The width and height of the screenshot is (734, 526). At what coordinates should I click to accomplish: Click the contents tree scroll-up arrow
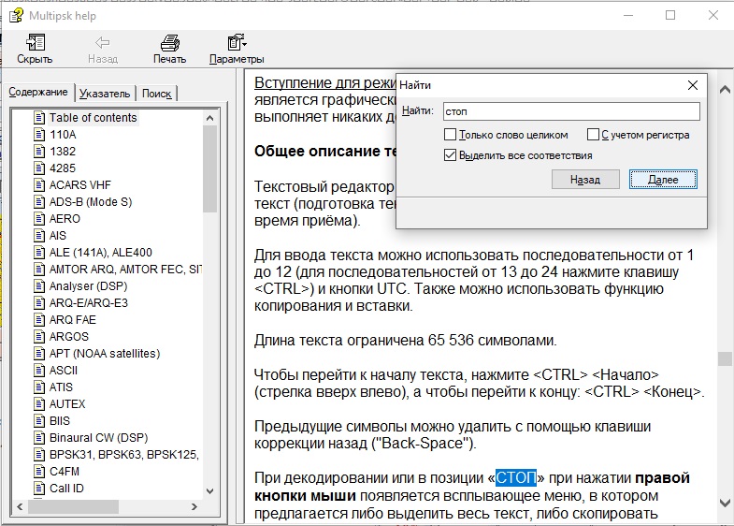[209, 118]
